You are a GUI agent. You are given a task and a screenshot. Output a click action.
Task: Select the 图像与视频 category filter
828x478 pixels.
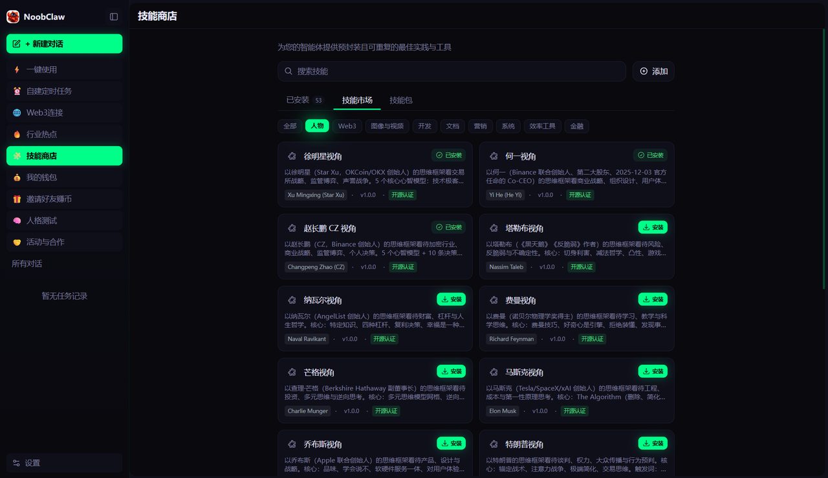click(x=387, y=126)
